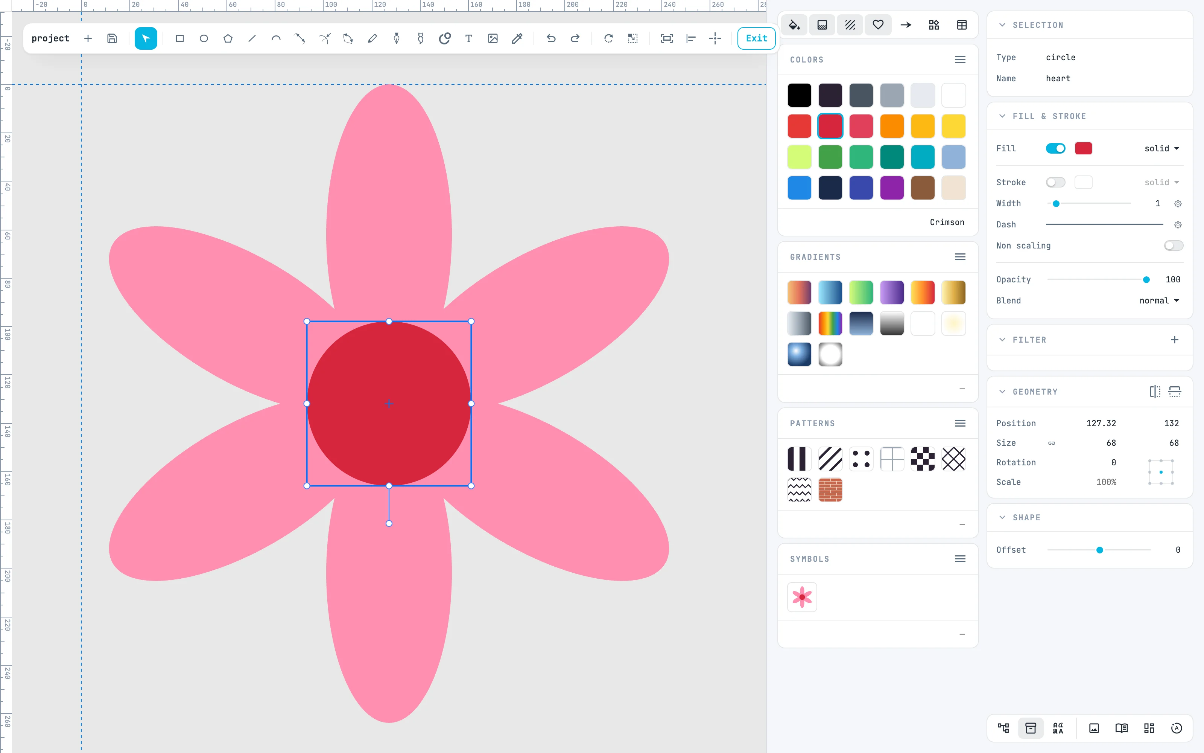This screenshot has width=1204, height=753.
Task: Select the flower symbol thumbnail
Action: [x=802, y=597]
